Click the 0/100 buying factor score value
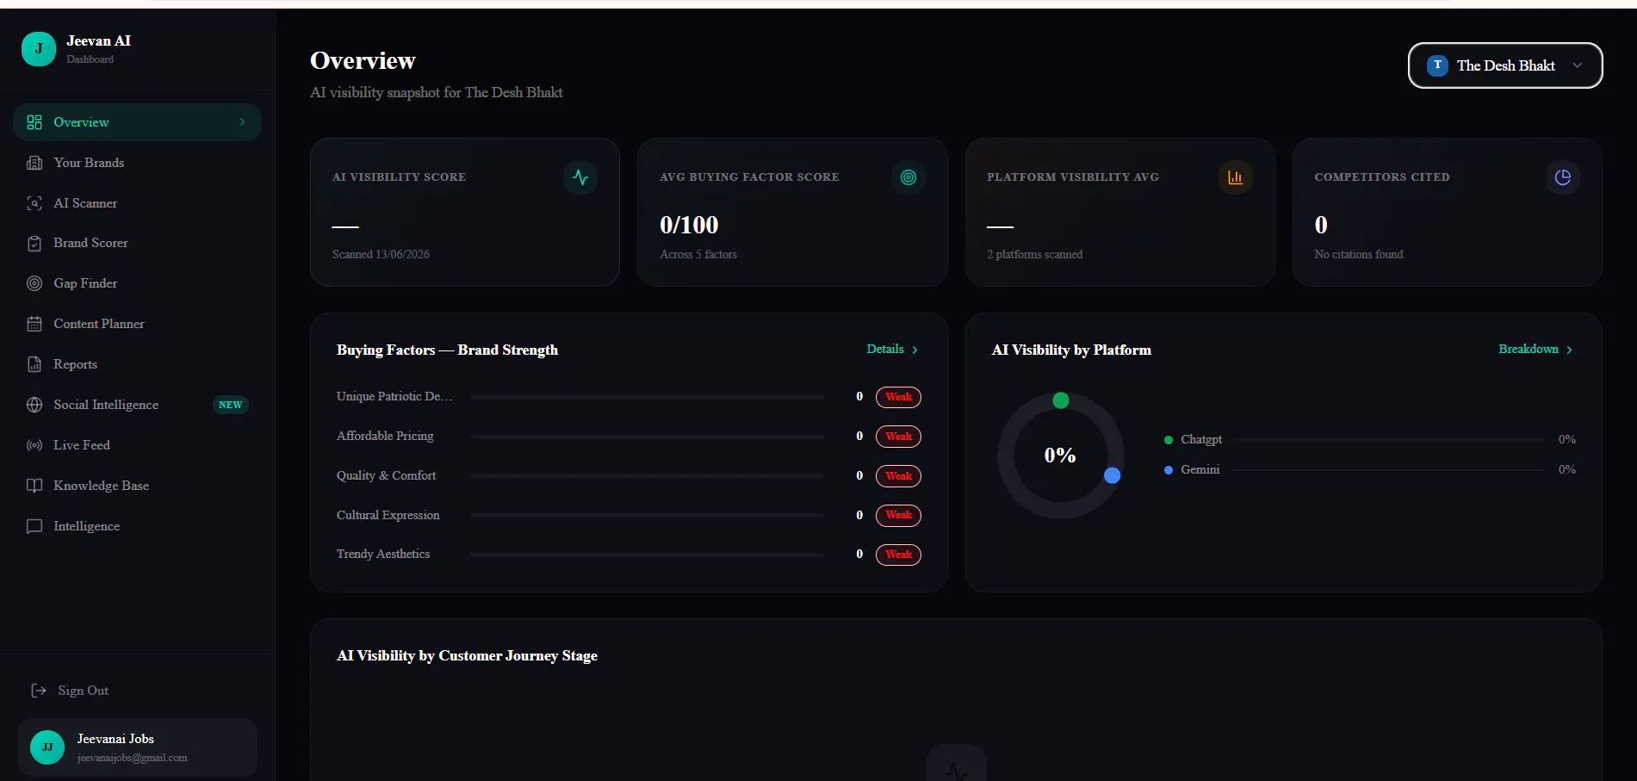The width and height of the screenshot is (1637, 781). point(689,226)
